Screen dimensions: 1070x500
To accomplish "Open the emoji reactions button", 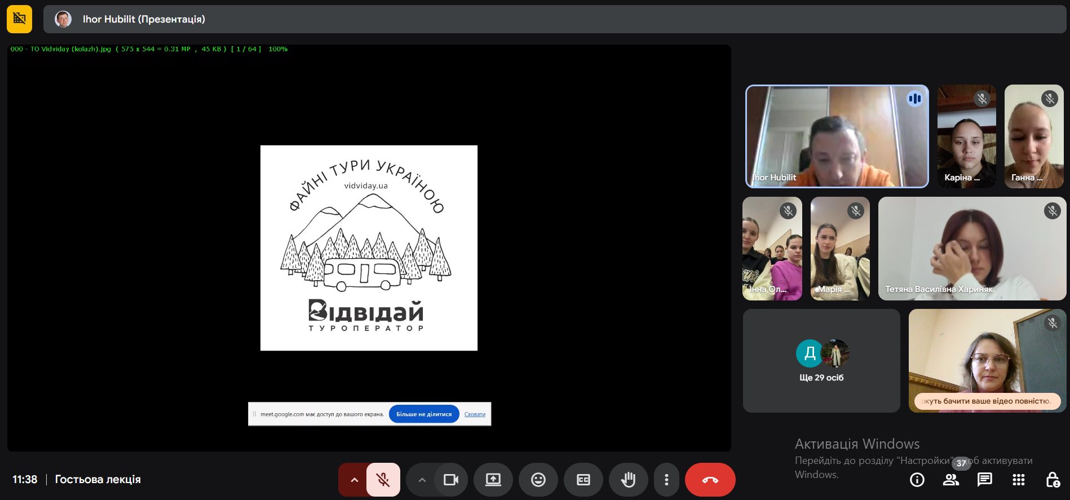I will (538, 480).
